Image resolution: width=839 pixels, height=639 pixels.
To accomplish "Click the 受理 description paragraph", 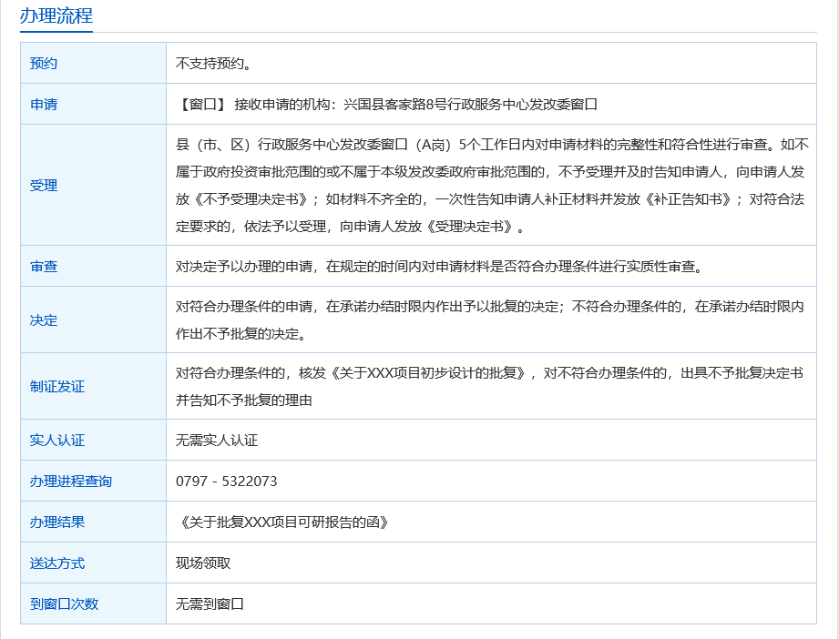I will tap(492, 185).
